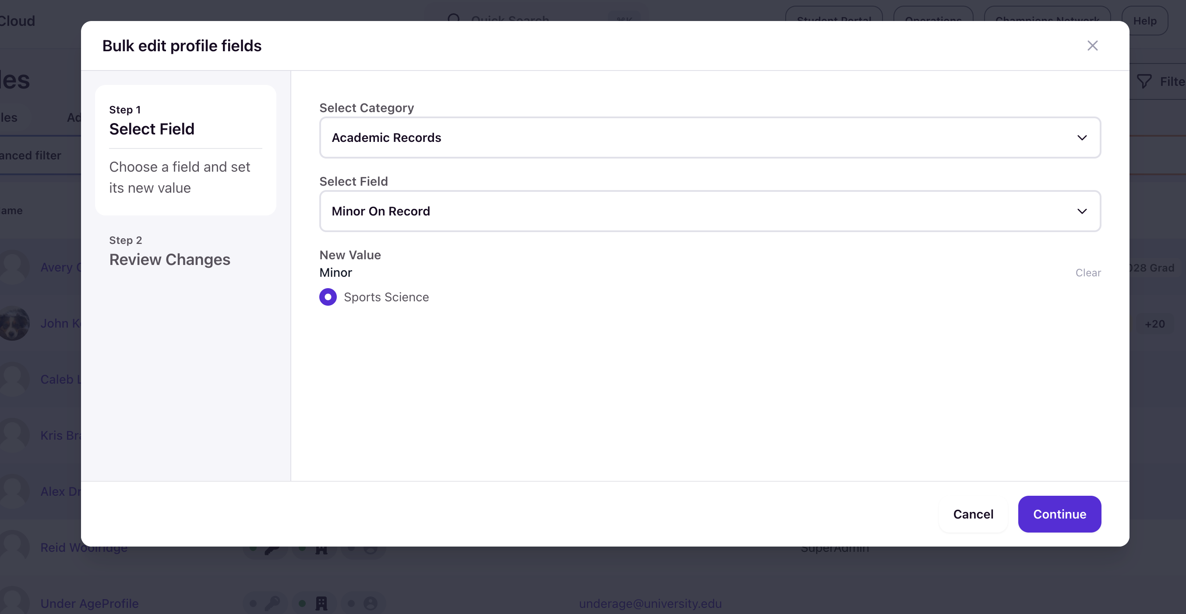1186x614 pixels.
Task: Click the Under AgeProfile avatar placeholder
Action: pos(14,601)
